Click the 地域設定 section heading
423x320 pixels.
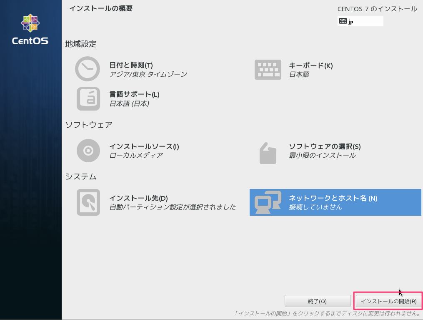(81, 44)
